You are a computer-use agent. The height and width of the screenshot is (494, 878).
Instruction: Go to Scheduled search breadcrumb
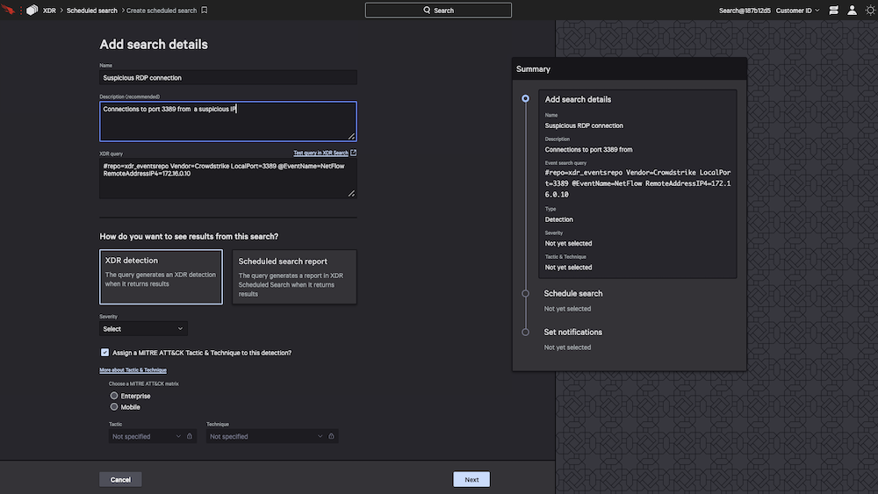[x=92, y=10]
